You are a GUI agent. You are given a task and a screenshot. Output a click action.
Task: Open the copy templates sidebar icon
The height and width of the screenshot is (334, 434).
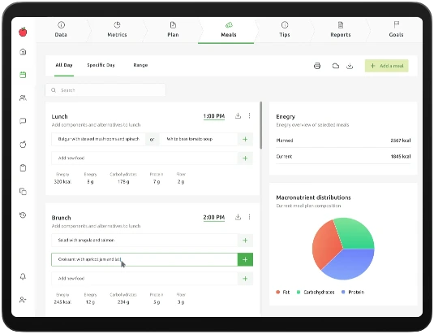point(23,191)
